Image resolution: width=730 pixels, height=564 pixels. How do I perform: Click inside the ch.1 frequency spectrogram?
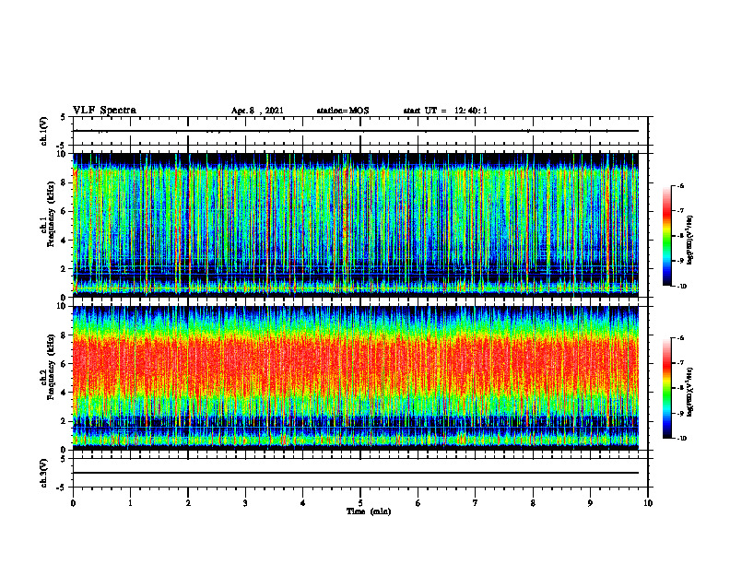tap(356, 225)
